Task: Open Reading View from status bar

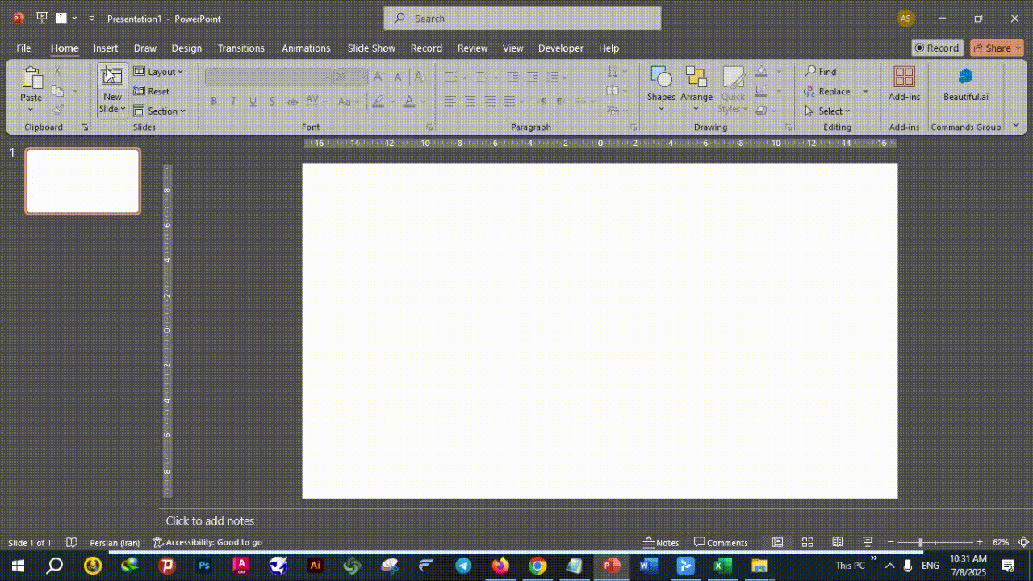Action: (x=838, y=542)
